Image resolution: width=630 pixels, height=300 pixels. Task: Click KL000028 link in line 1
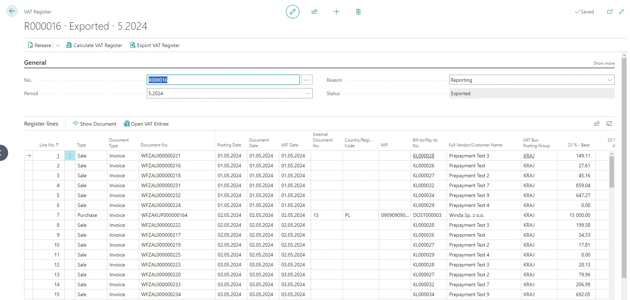tap(424, 156)
